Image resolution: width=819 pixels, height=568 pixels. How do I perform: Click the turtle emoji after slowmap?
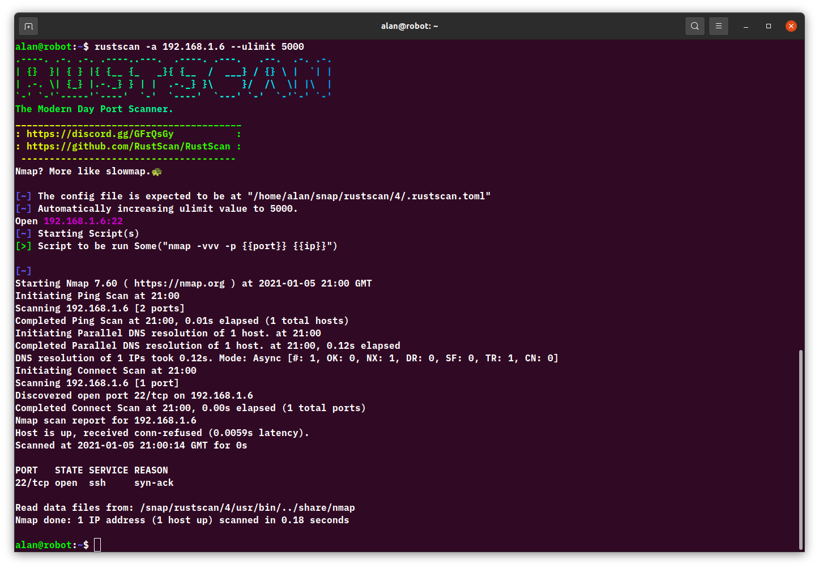pos(157,171)
